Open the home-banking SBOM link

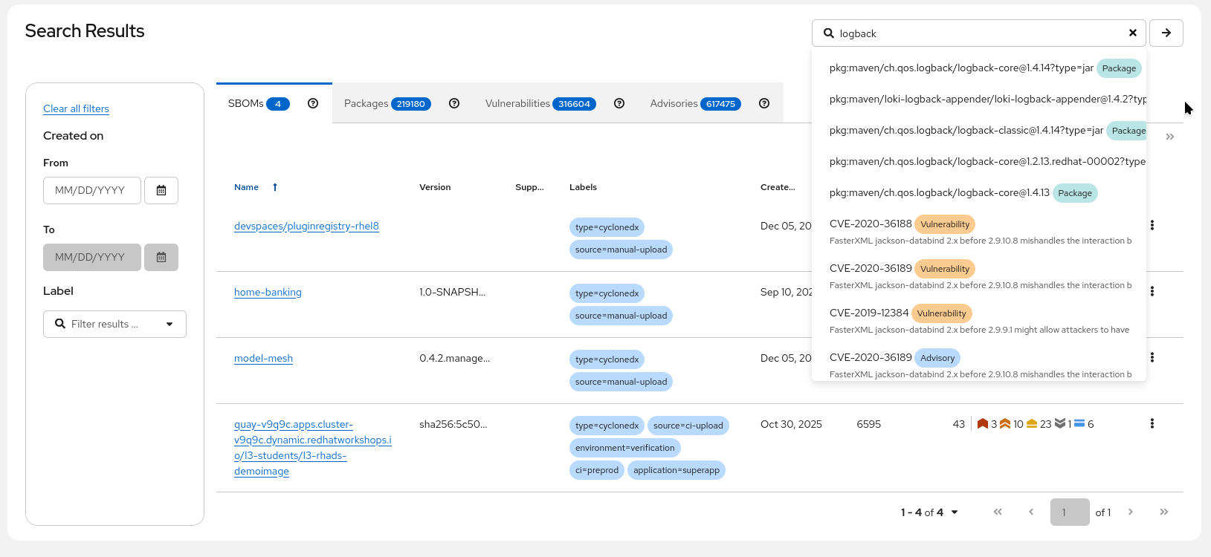click(x=268, y=292)
